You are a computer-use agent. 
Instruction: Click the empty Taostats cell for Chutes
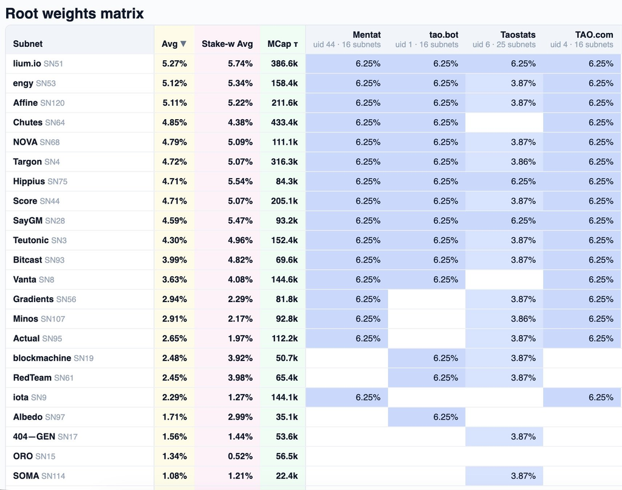tap(504, 122)
